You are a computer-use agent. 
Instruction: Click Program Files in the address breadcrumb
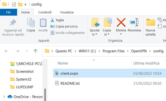tap(113, 51)
